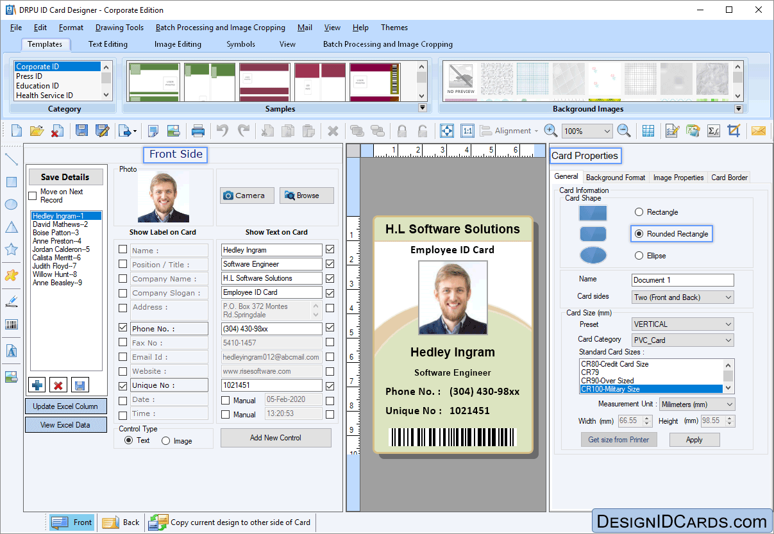Select the Ellipse card shape radio button
The image size is (774, 534).
coord(639,256)
